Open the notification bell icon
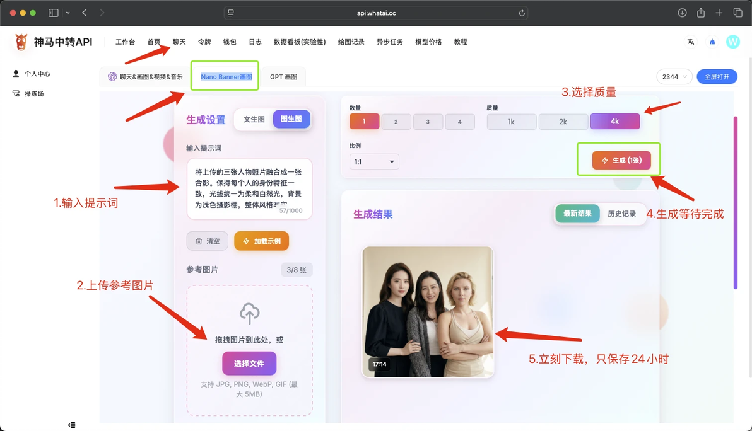The height and width of the screenshot is (431, 752). click(x=712, y=42)
